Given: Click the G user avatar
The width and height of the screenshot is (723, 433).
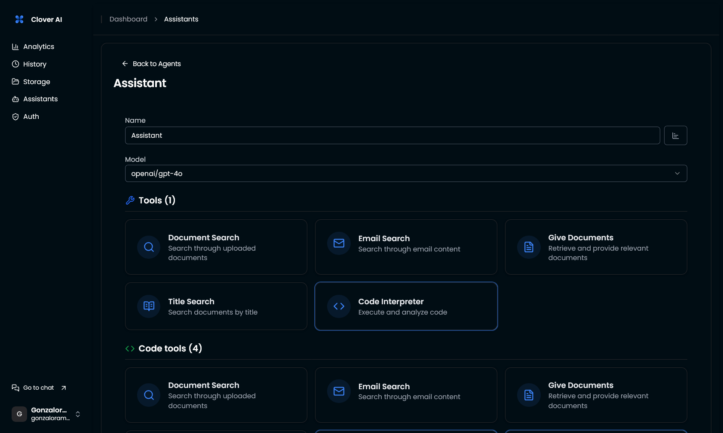Looking at the screenshot, I should (x=19, y=414).
